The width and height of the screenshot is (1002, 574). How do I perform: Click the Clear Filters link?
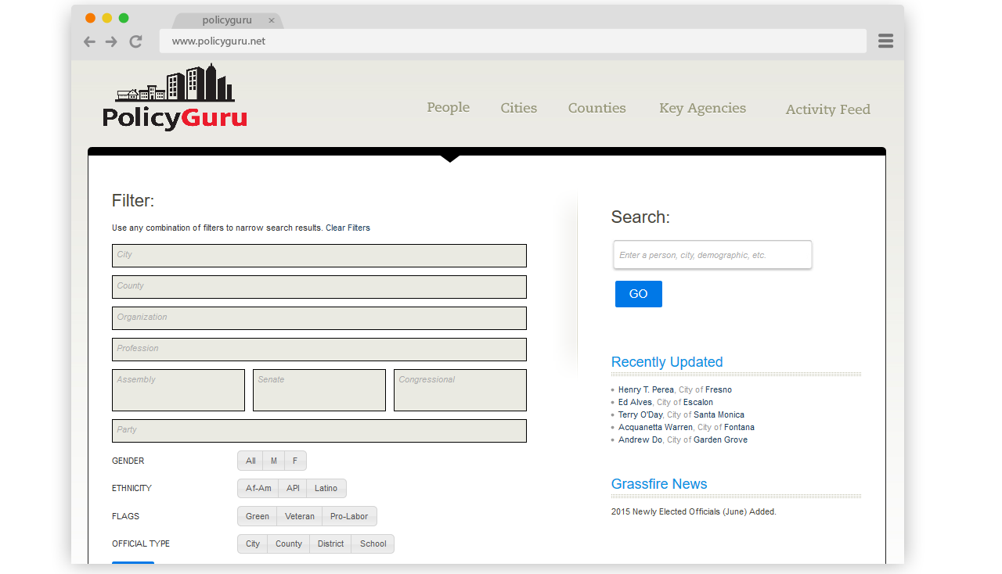tap(348, 228)
